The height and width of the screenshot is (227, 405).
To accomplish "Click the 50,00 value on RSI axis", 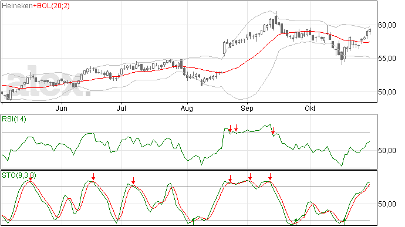I will 387,151.
